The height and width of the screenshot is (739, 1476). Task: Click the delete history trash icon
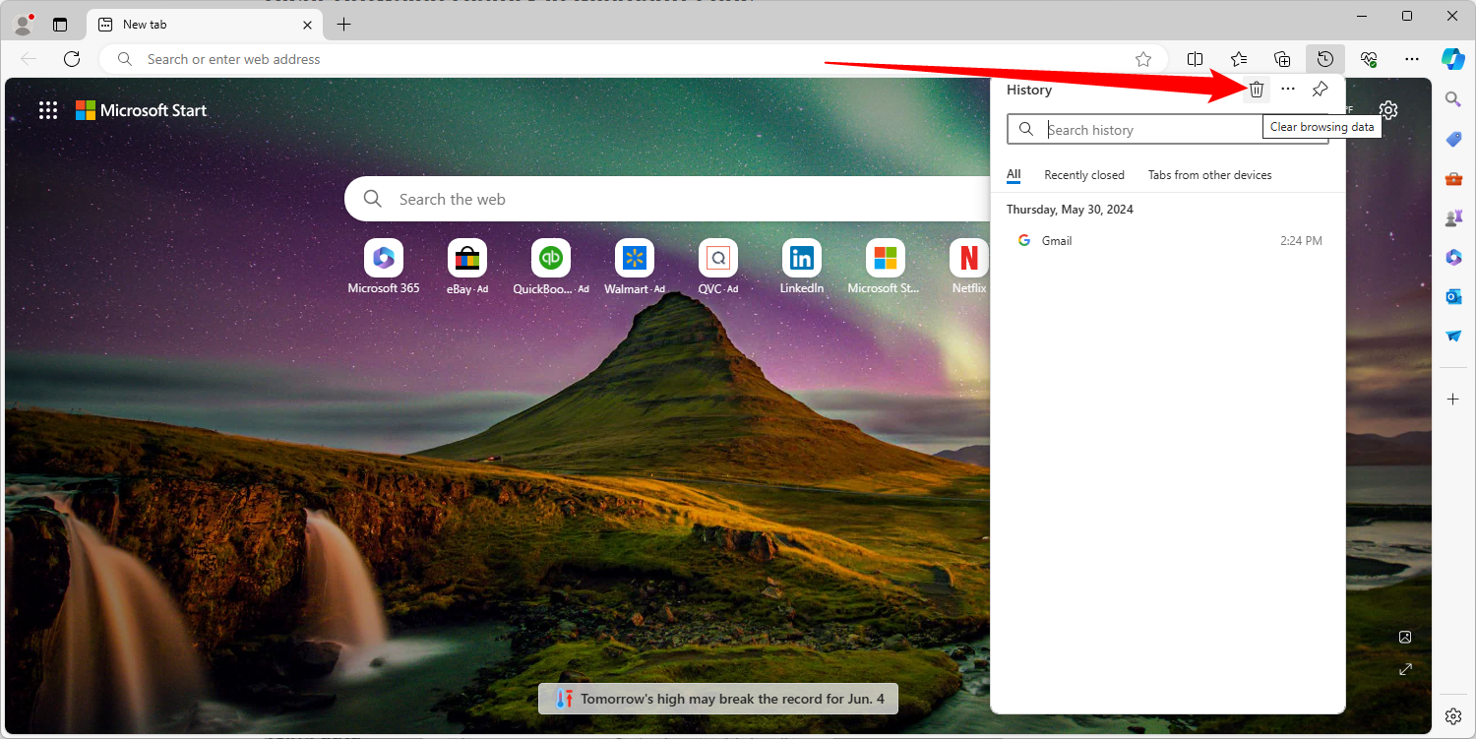1256,89
